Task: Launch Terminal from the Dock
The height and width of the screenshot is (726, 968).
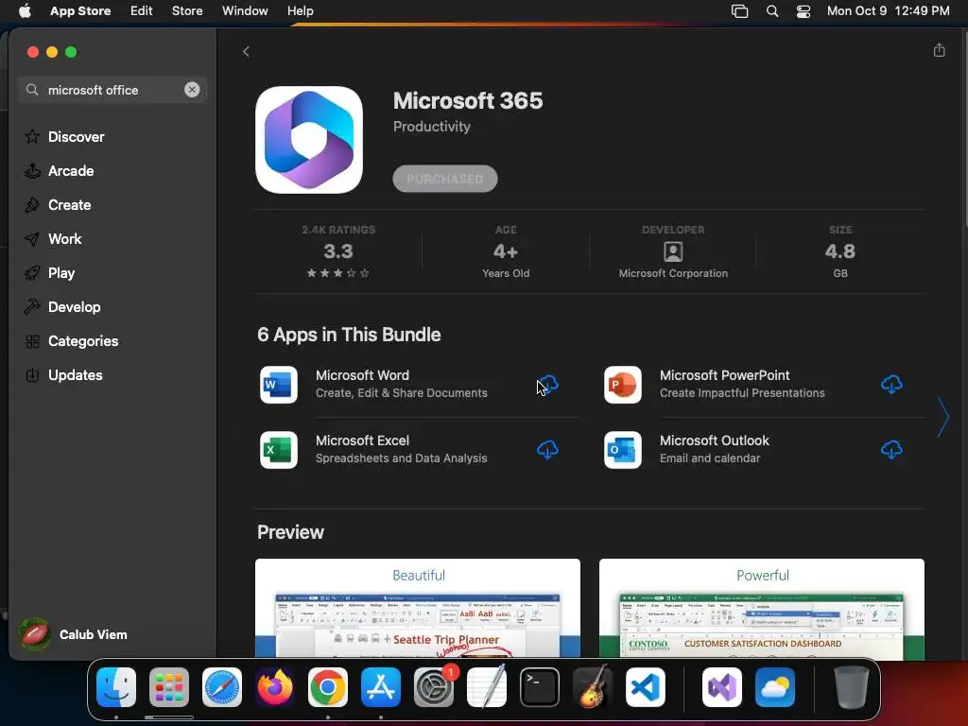Action: [540, 687]
